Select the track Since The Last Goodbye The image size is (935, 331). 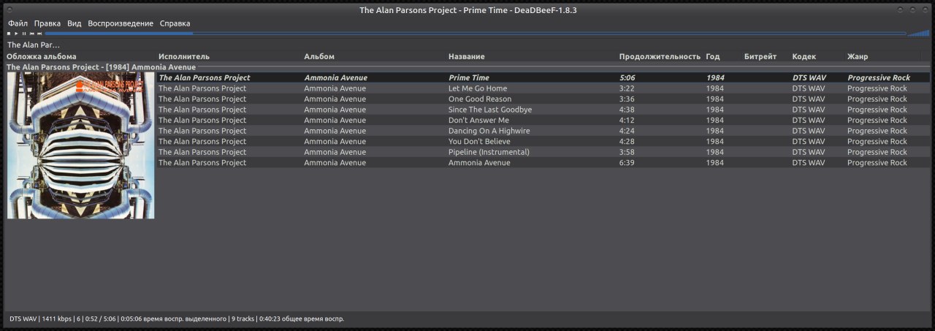(543, 110)
